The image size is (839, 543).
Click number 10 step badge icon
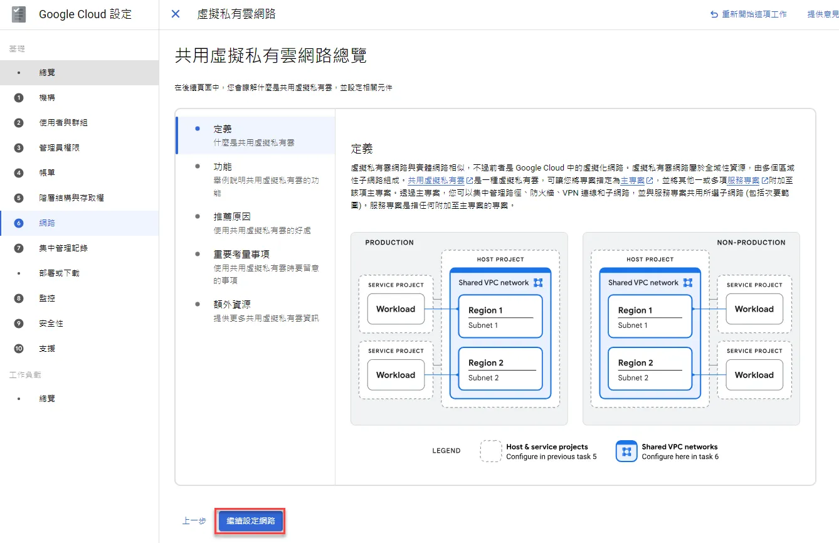point(19,349)
